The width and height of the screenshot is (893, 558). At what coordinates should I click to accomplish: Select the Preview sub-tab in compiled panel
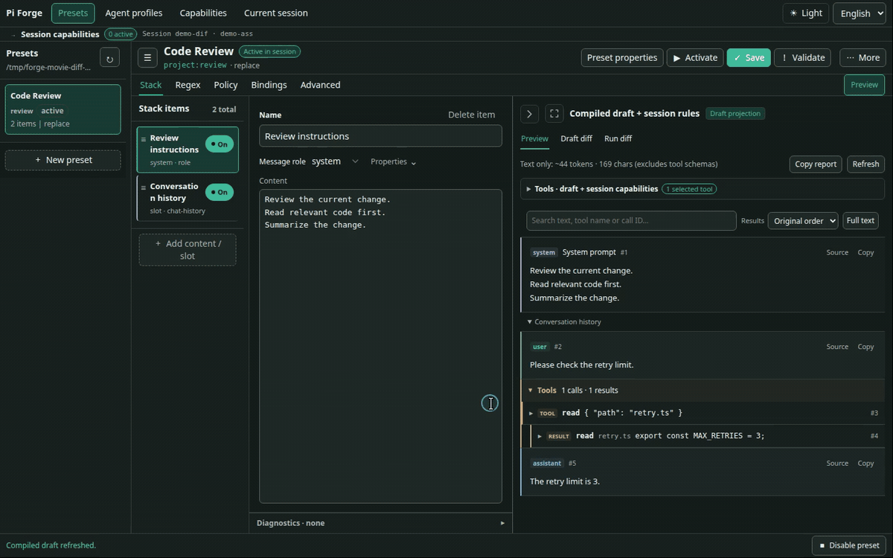point(534,138)
